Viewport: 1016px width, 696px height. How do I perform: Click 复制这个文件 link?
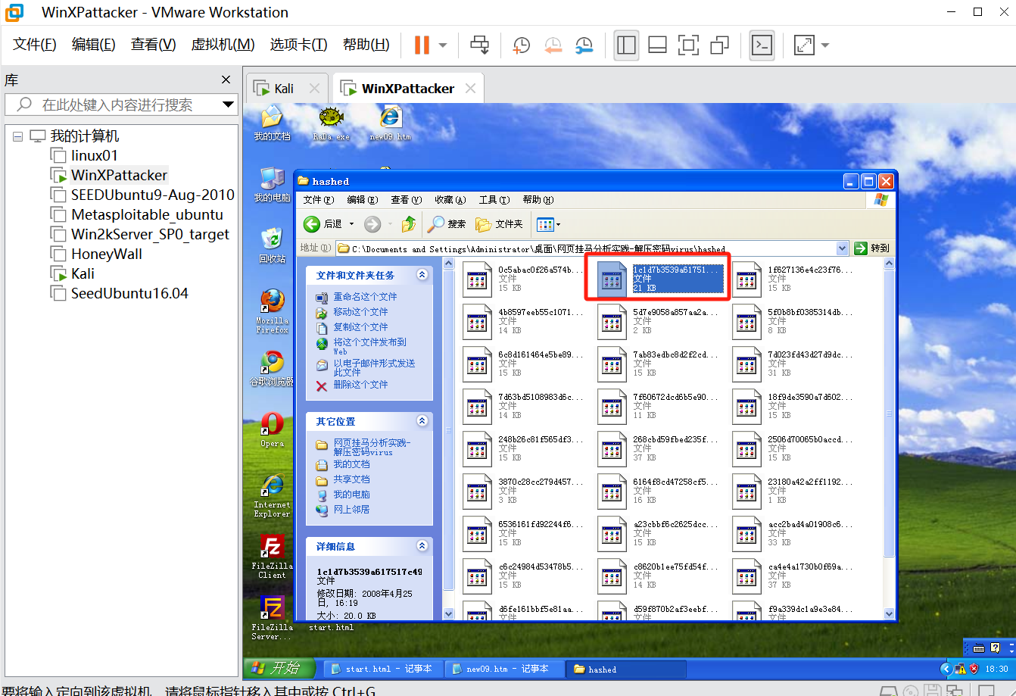[x=360, y=327]
